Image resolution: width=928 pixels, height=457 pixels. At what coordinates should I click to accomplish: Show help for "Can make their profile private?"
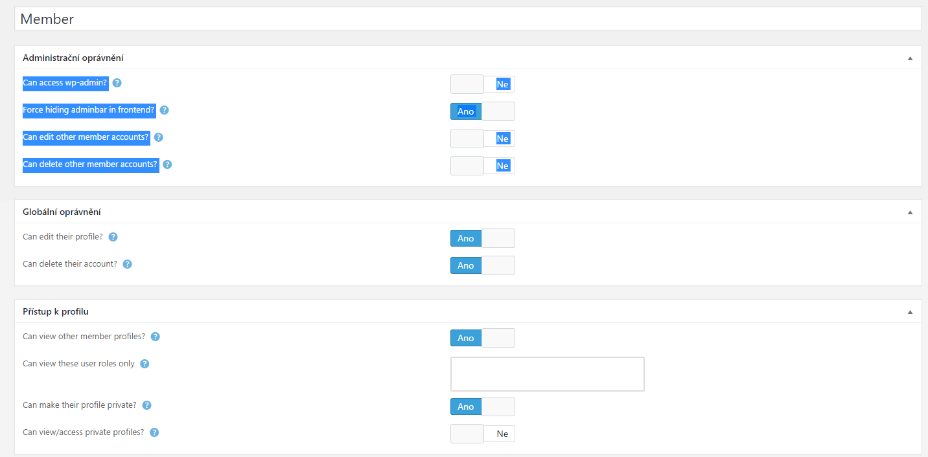point(147,405)
